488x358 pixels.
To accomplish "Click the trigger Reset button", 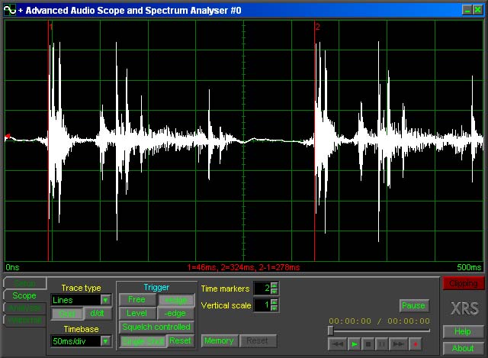I will 181,341.
